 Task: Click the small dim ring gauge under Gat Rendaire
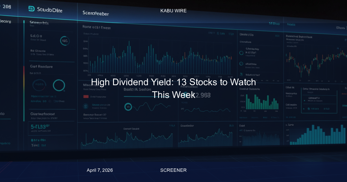click(x=39, y=85)
